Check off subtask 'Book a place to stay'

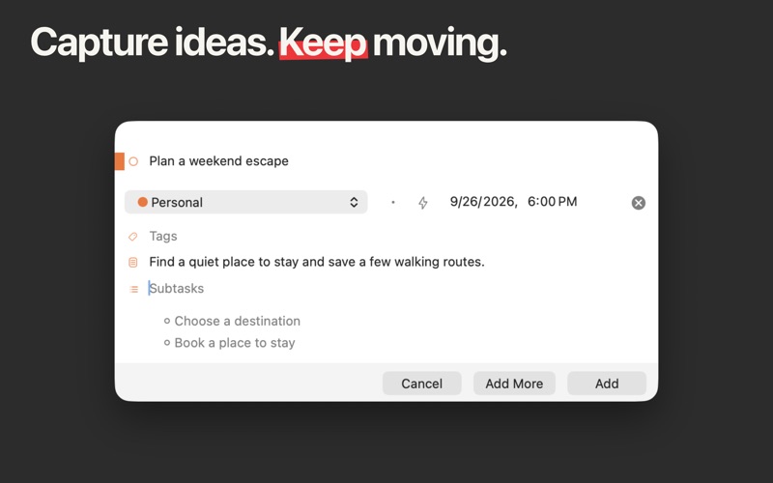(167, 343)
